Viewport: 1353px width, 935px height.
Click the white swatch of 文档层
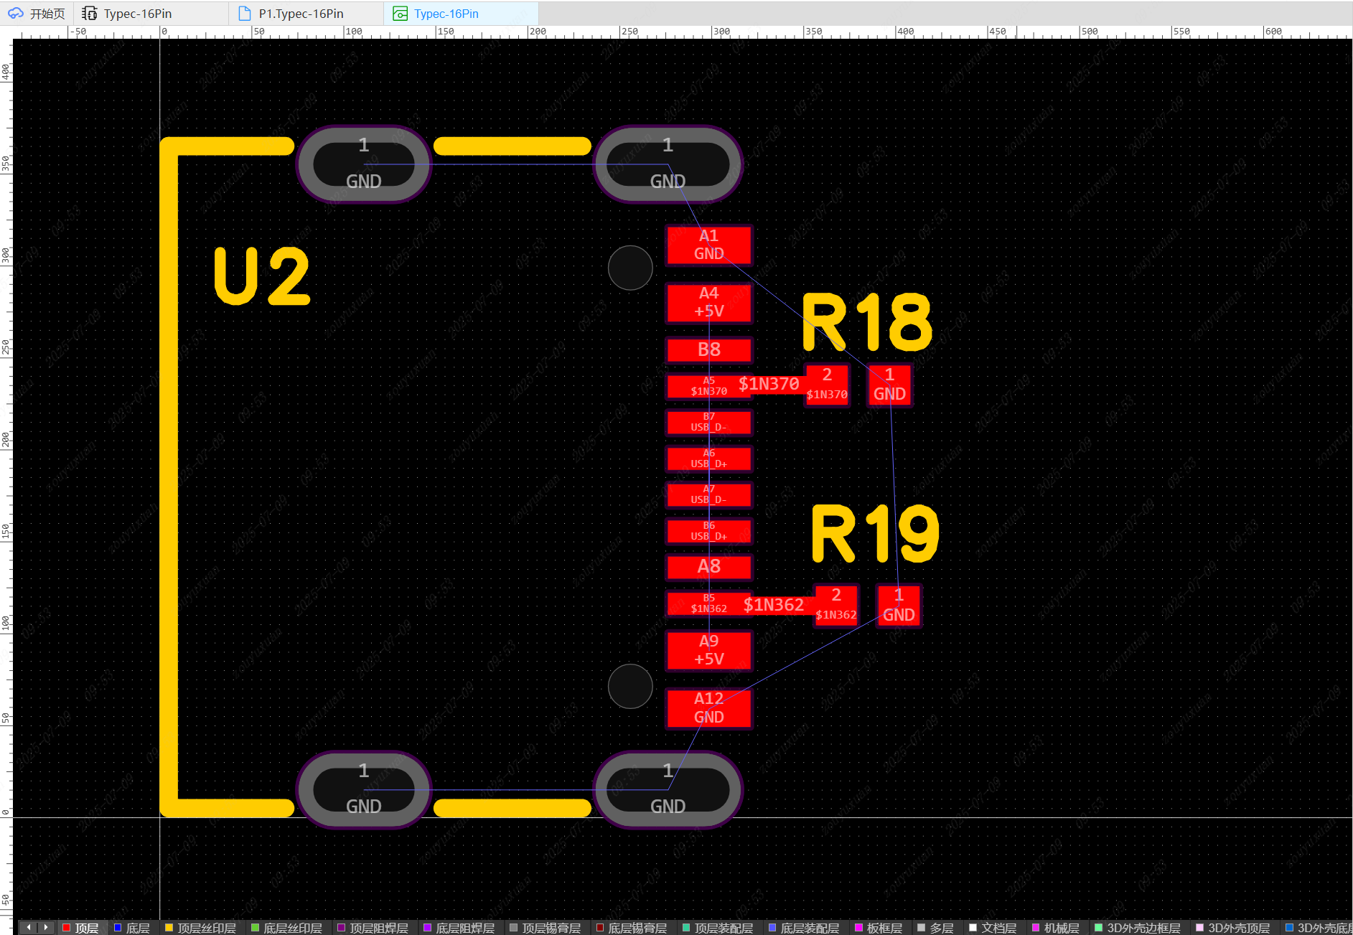click(973, 928)
